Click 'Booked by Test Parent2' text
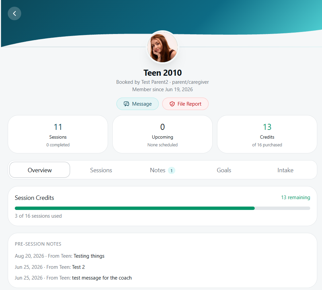The image size is (322, 290). 142,82
